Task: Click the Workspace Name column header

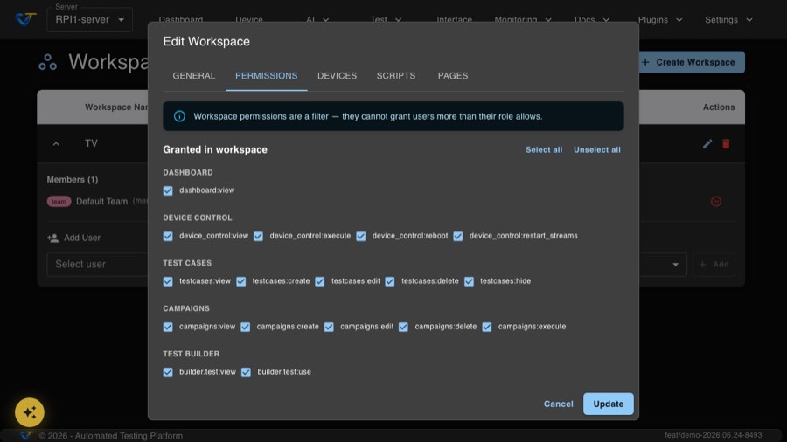Action: pyautogui.click(x=116, y=107)
